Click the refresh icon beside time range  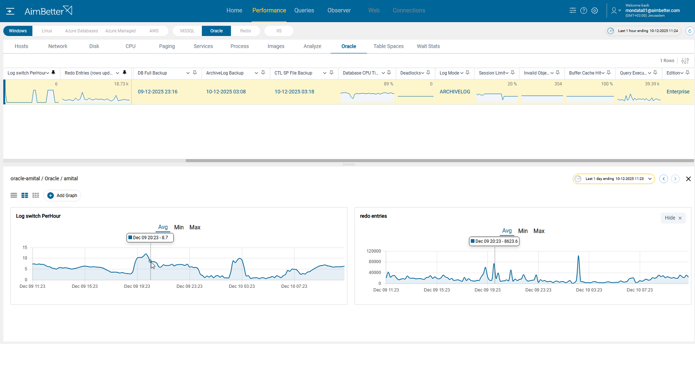[689, 31]
